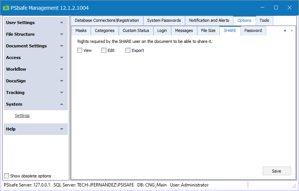The height and width of the screenshot is (191, 299).
Task: Open the Password sub-tab
Action: [253, 30]
